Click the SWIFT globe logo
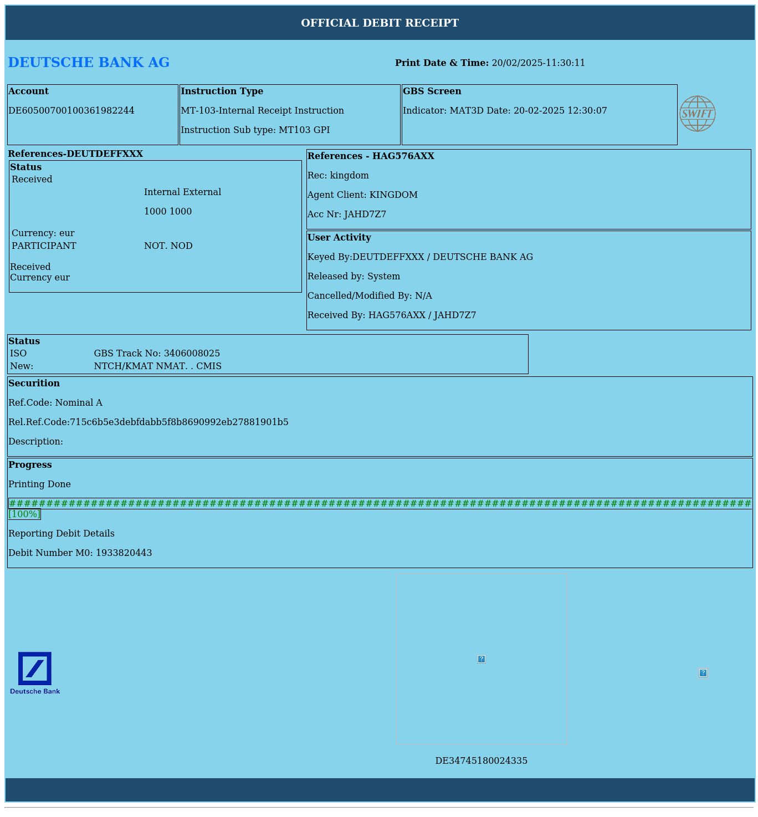Image resolution: width=758 pixels, height=817 pixels. tap(697, 114)
